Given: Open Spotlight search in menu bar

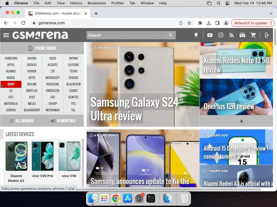Looking at the screenshot, I should pyautogui.click(x=219, y=3).
